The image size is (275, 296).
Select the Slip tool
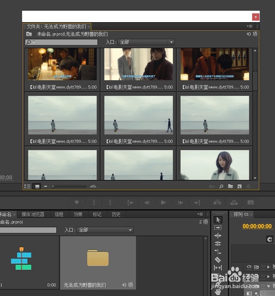pyautogui.click(x=218, y=267)
